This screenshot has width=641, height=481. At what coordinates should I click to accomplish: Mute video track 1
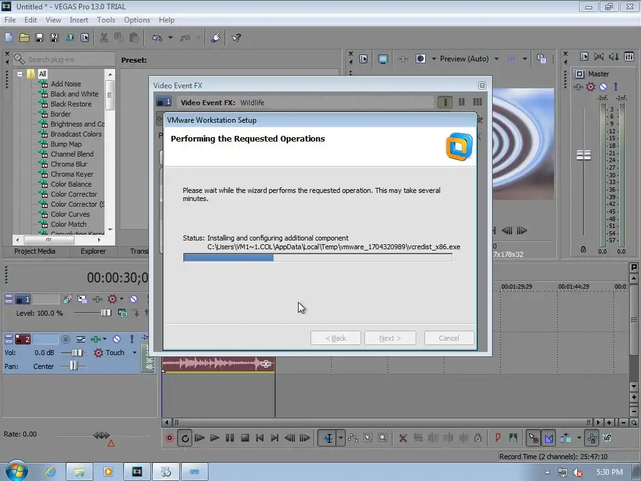(134, 299)
